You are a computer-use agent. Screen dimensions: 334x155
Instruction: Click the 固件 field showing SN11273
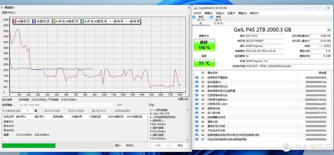[265, 36]
